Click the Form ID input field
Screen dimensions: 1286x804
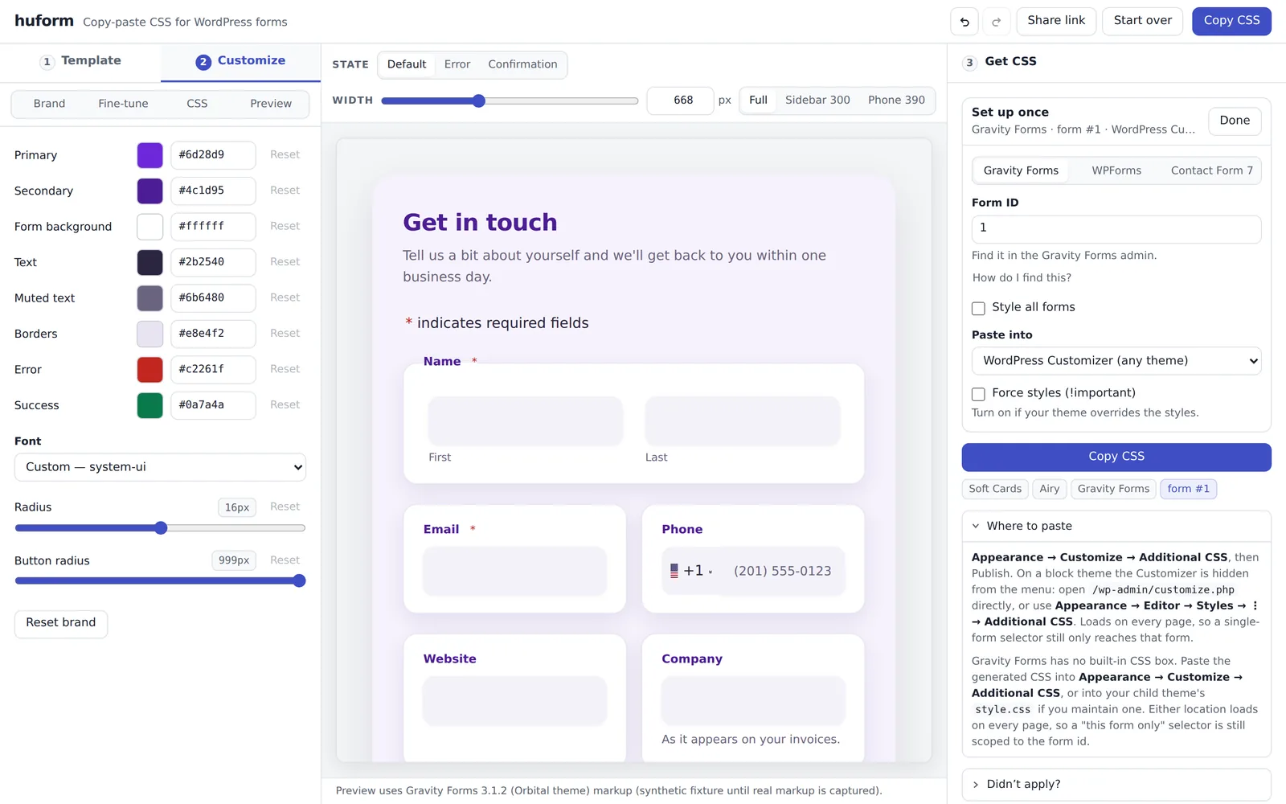pyautogui.click(x=1116, y=229)
